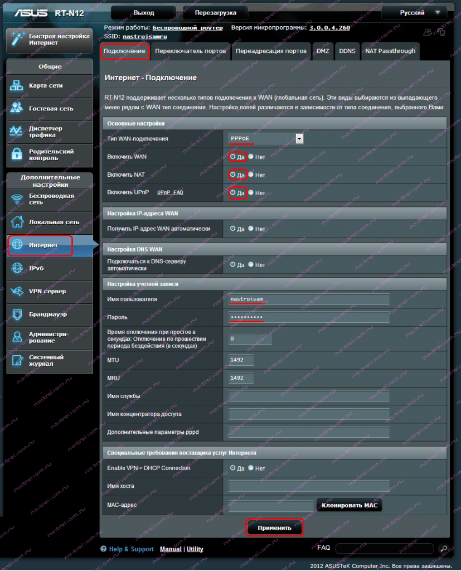The image size is (461, 571).
Task: Open the VPN сервер icon
Action: coord(17,291)
